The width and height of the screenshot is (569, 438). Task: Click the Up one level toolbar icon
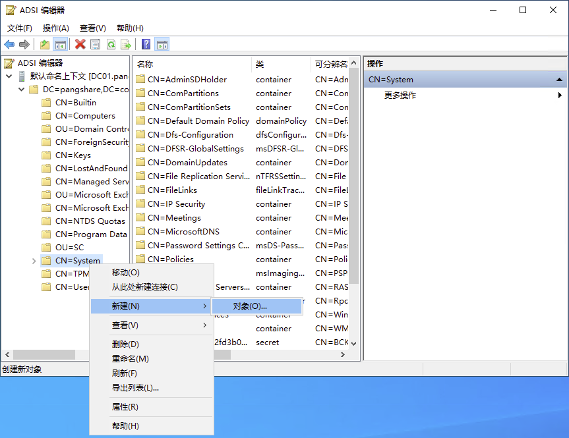(45, 45)
